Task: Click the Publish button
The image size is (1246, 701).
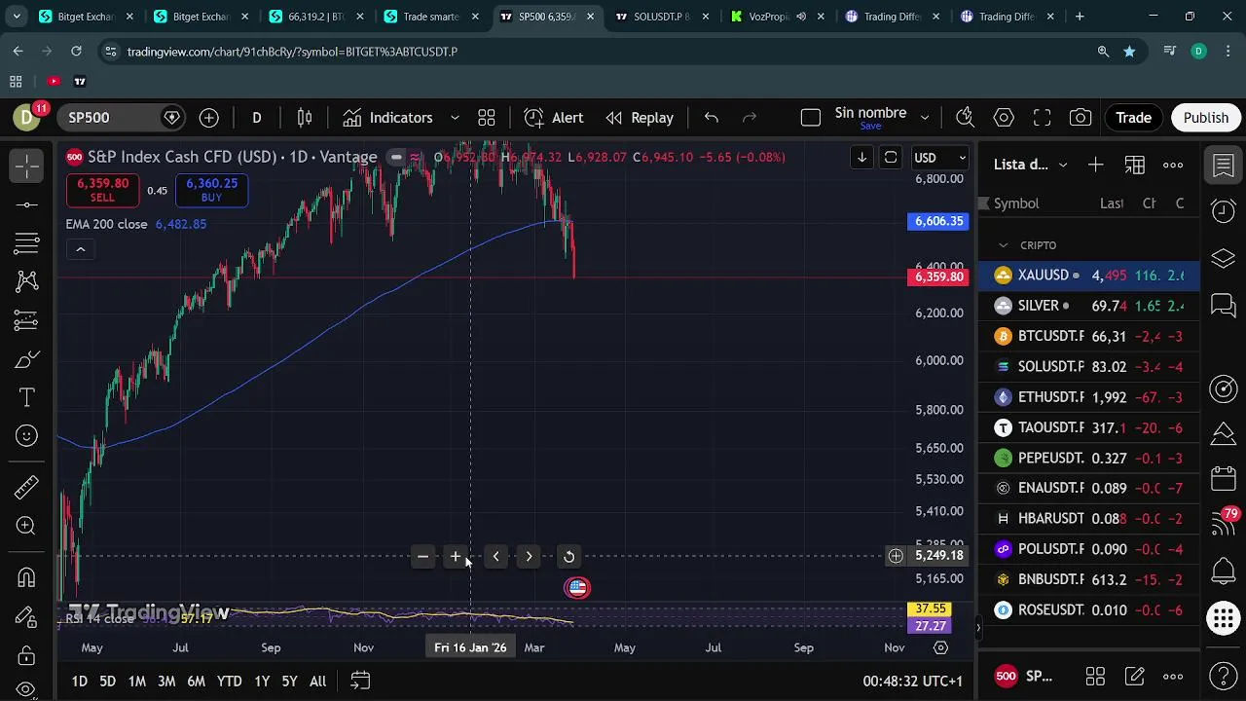Action: tap(1206, 118)
